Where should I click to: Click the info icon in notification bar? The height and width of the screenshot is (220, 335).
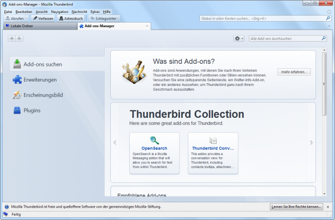point(7,206)
